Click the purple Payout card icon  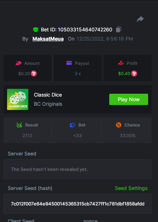(69, 63)
